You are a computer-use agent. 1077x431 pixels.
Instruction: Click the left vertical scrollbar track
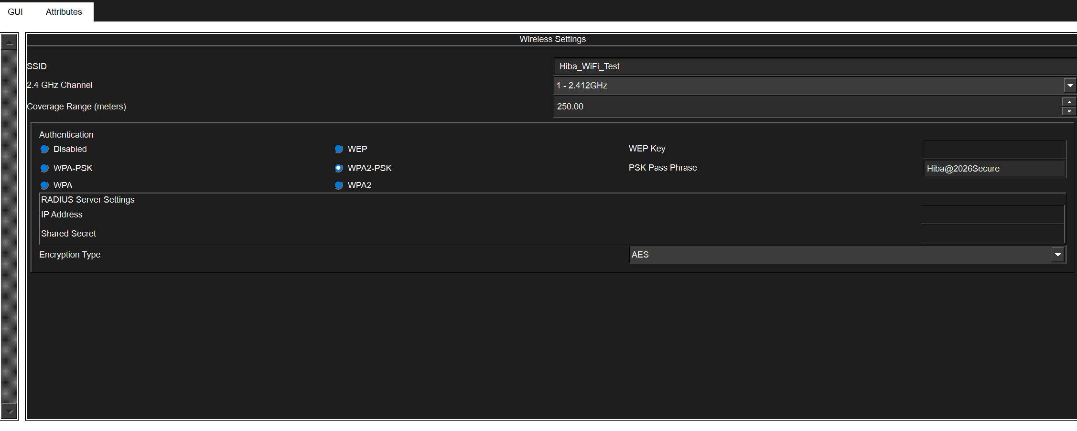pyautogui.click(x=9, y=227)
